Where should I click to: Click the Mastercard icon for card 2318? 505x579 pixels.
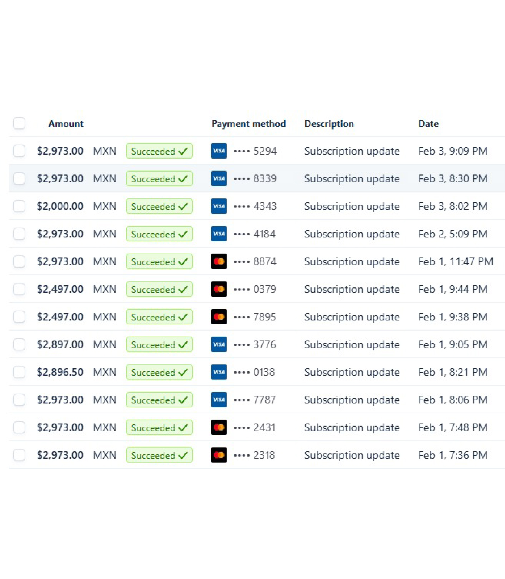(219, 455)
